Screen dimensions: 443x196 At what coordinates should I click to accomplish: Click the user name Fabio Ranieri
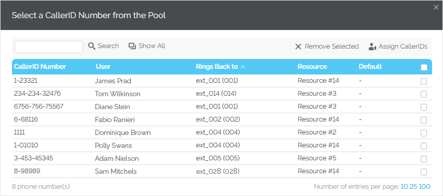[x=115, y=120]
